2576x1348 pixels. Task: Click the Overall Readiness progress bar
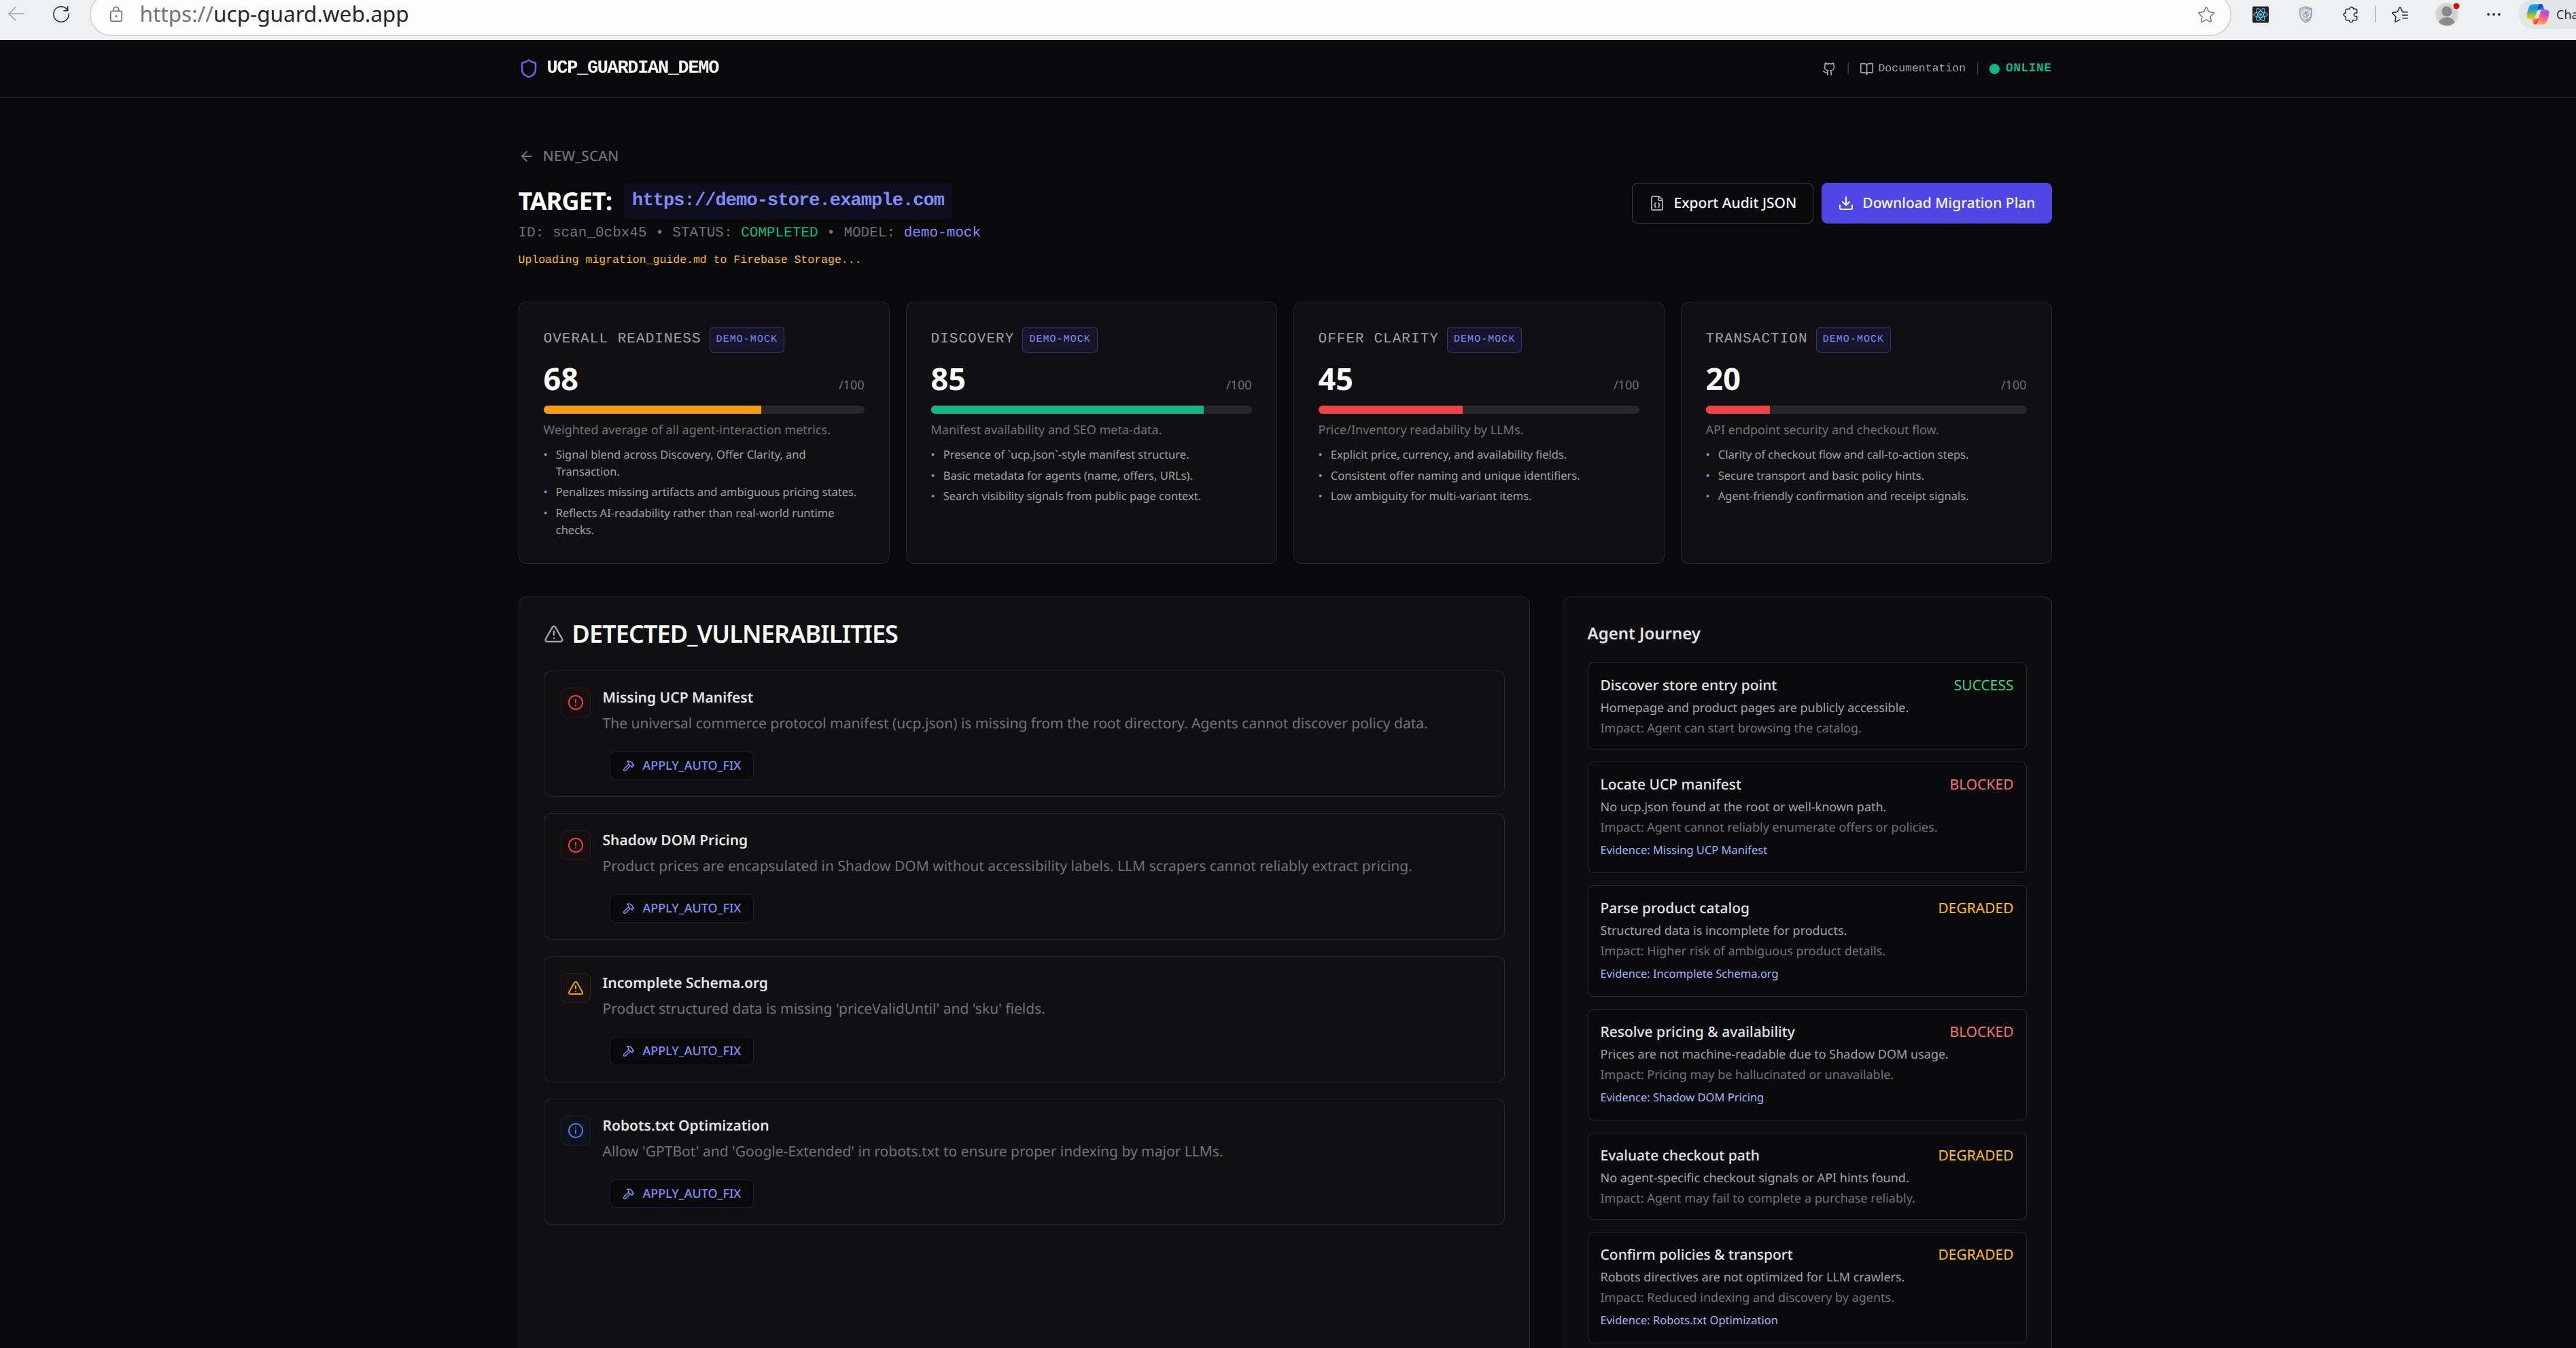pyautogui.click(x=703, y=410)
